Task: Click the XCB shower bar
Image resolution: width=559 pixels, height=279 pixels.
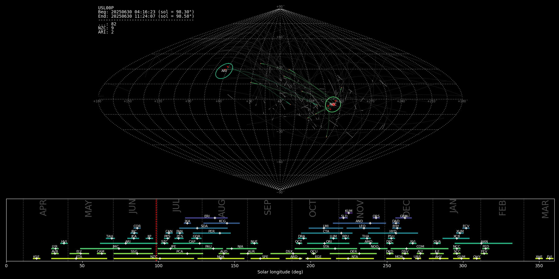Action: coord(456,238)
